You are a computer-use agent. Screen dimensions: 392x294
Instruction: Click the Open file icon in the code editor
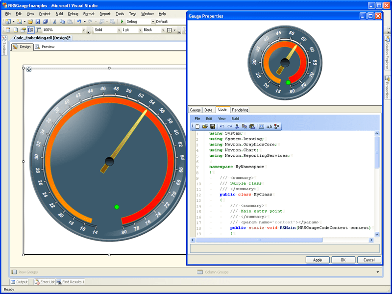coord(205,126)
